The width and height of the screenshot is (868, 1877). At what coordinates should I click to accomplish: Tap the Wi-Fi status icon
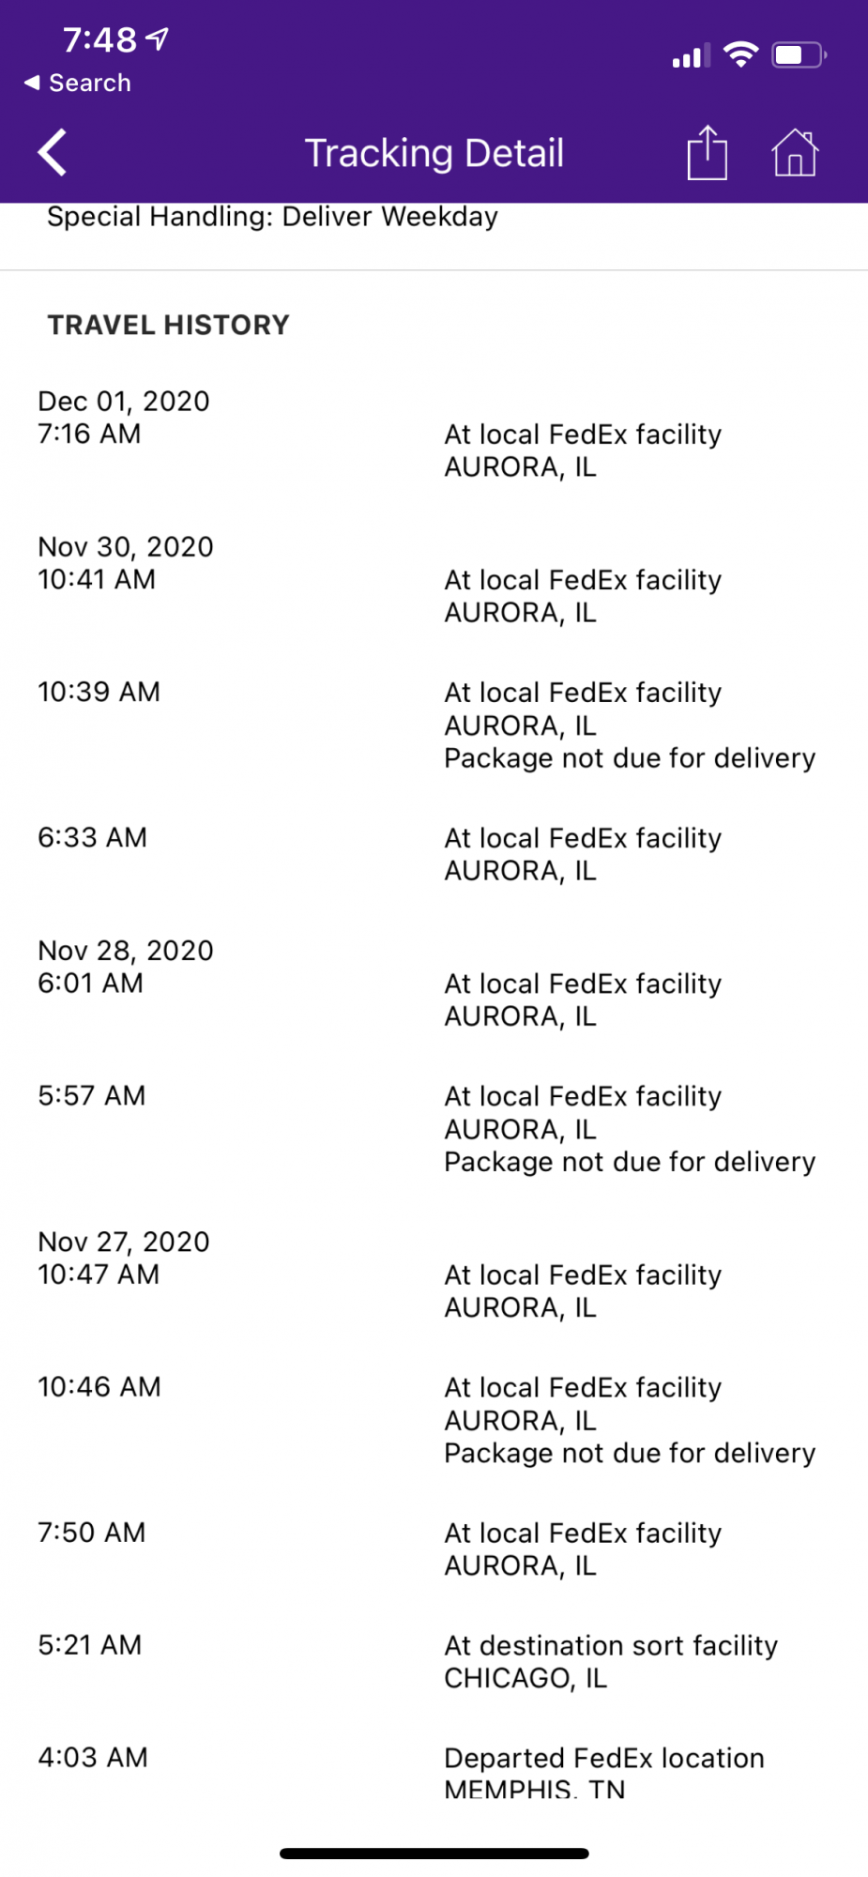click(741, 55)
